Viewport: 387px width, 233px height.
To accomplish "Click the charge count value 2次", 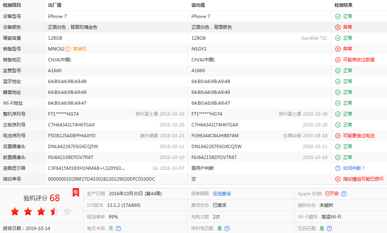I will tap(216, 217).
